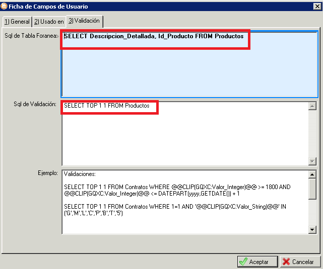
Task: Select the 3) Validación tab
Action: click(x=84, y=21)
